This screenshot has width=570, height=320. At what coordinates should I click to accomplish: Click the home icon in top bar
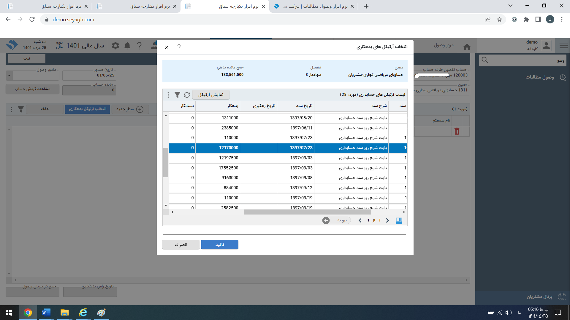click(x=467, y=47)
